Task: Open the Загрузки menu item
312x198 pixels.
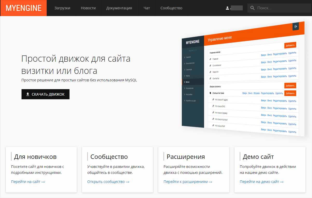Action: point(62,8)
